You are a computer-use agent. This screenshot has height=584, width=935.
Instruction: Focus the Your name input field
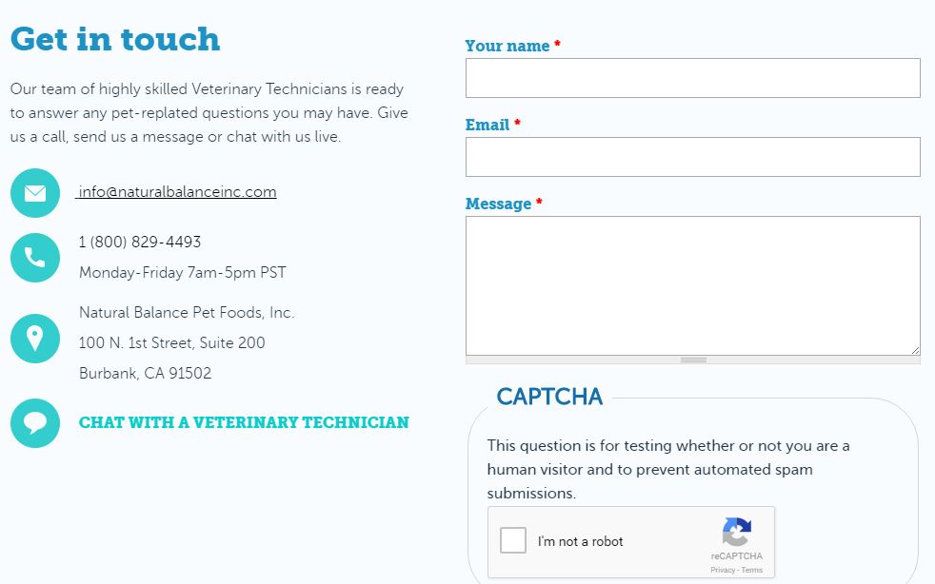(x=692, y=78)
